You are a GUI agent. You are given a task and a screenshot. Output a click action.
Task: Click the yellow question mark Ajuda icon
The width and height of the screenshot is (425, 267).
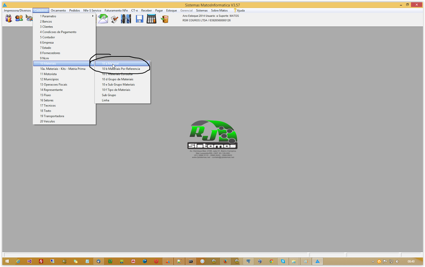235,10
